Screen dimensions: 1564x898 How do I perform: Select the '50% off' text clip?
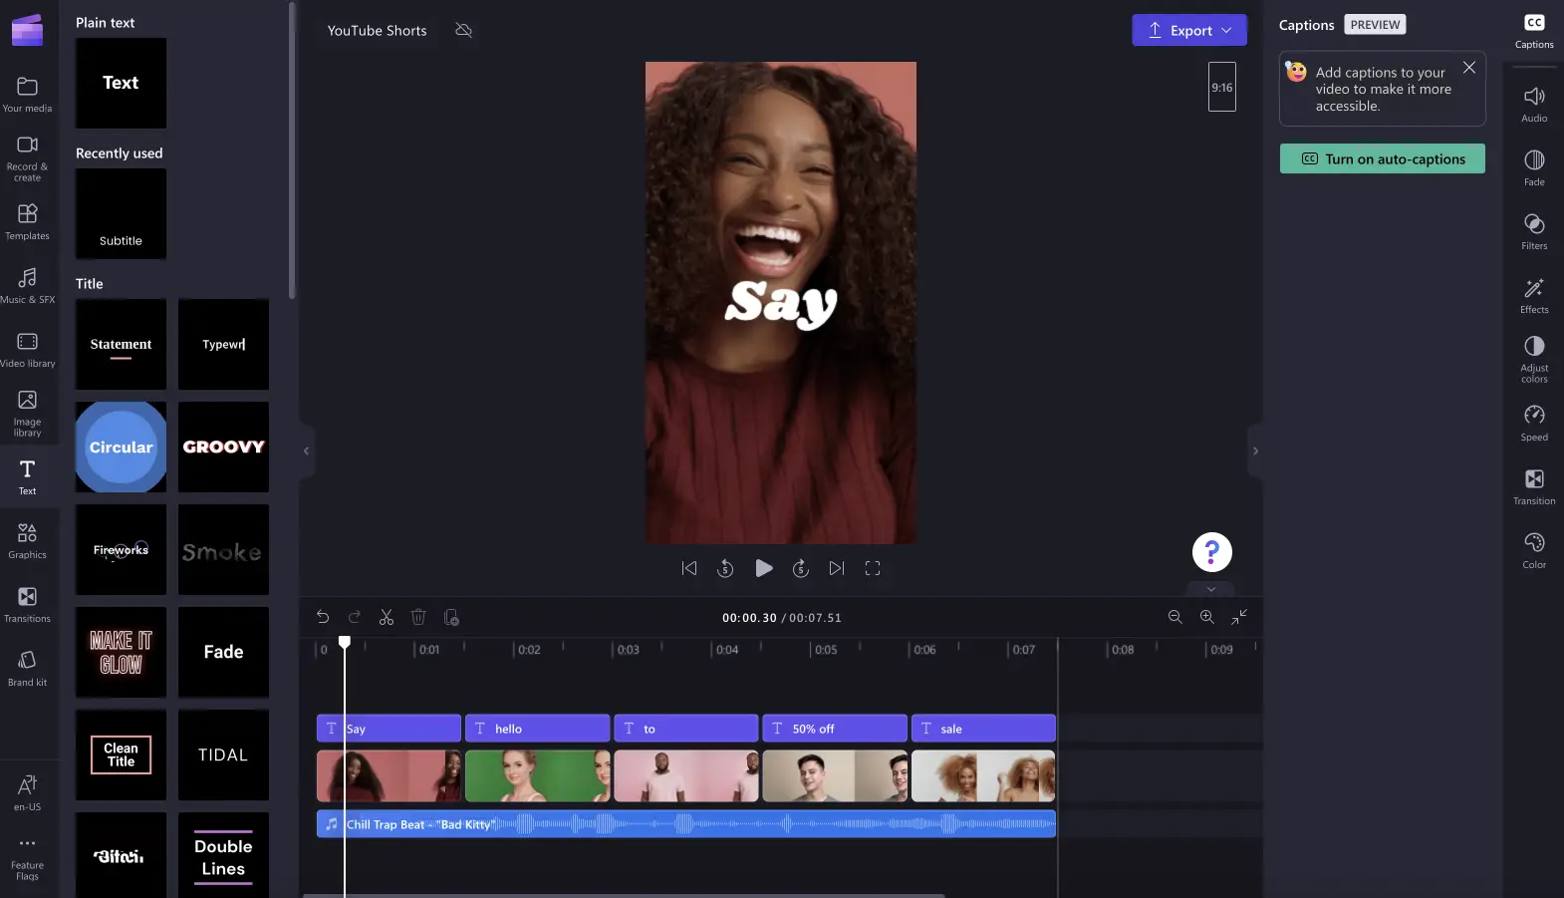[x=835, y=729]
